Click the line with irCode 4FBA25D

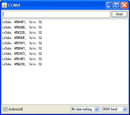click(22, 64)
